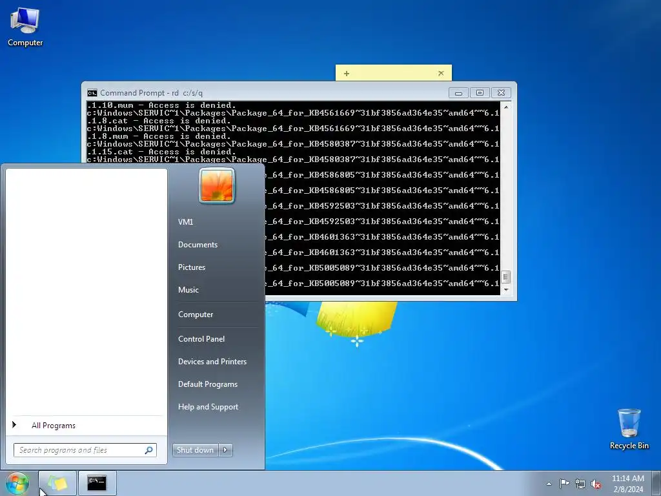Open Pictures from Start menu
661x496 pixels.
click(x=191, y=267)
